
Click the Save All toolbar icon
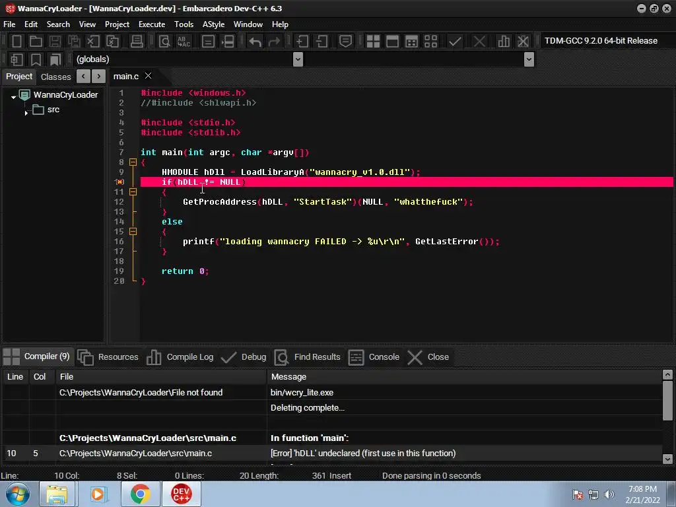(x=74, y=42)
